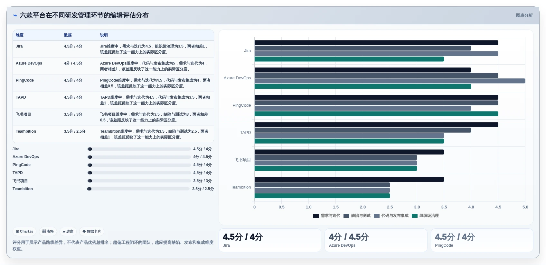The width and height of the screenshot is (546, 265).
Task: Select the 飞书项目 table row name
Action: pyautogui.click(x=24, y=114)
